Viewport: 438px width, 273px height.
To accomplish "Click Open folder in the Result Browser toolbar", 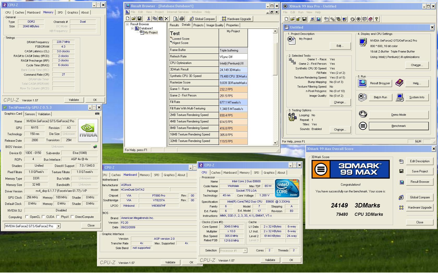I will coord(133,19).
